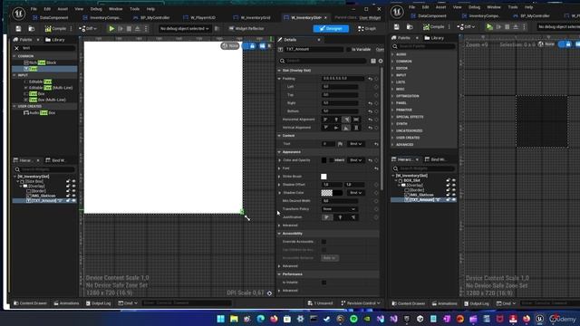The width and height of the screenshot is (580, 326).
Task: Set Vertical Alignment to fill
Action: pyautogui.click(x=356, y=128)
